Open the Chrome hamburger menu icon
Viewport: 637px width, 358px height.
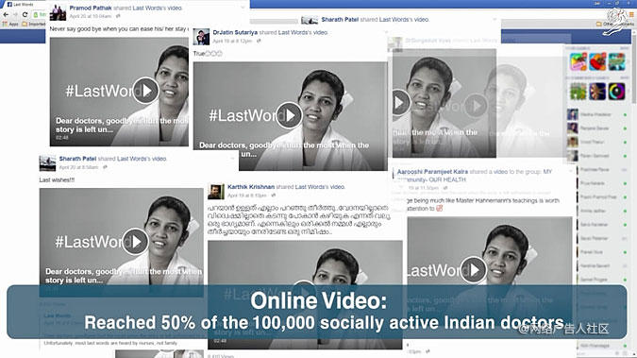tap(631, 15)
